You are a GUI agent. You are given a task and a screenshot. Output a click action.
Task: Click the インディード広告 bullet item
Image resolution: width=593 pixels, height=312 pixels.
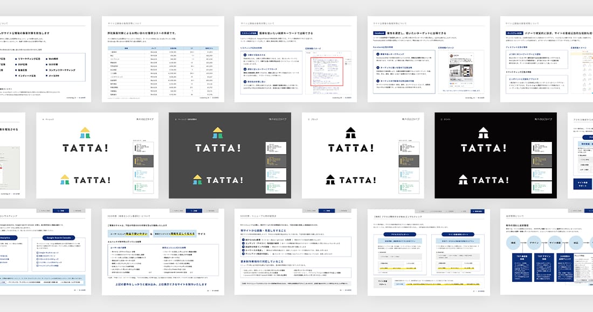click(x=25, y=76)
